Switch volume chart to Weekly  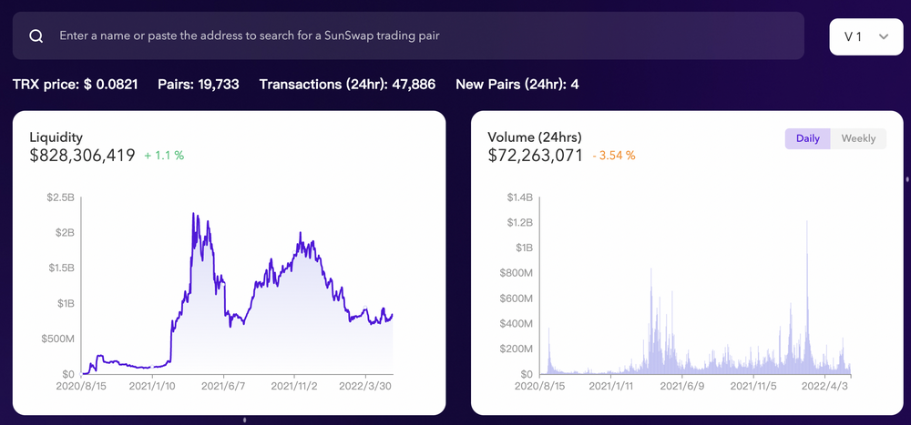coord(858,138)
